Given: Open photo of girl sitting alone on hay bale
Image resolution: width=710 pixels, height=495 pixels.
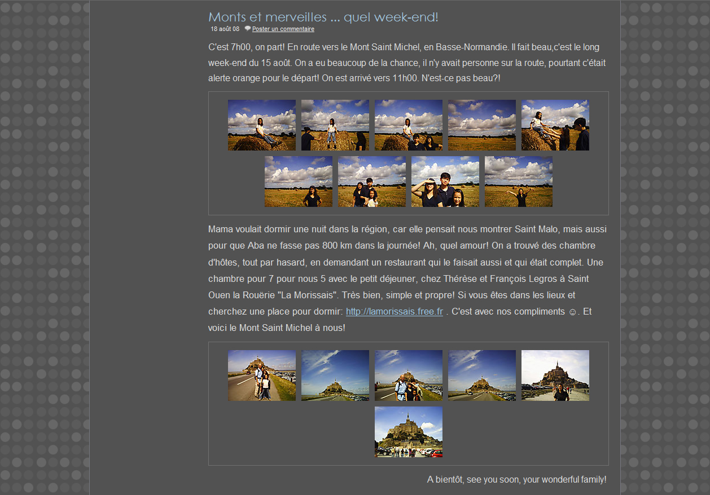Looking at the screenshot, I should coord(261,125).
